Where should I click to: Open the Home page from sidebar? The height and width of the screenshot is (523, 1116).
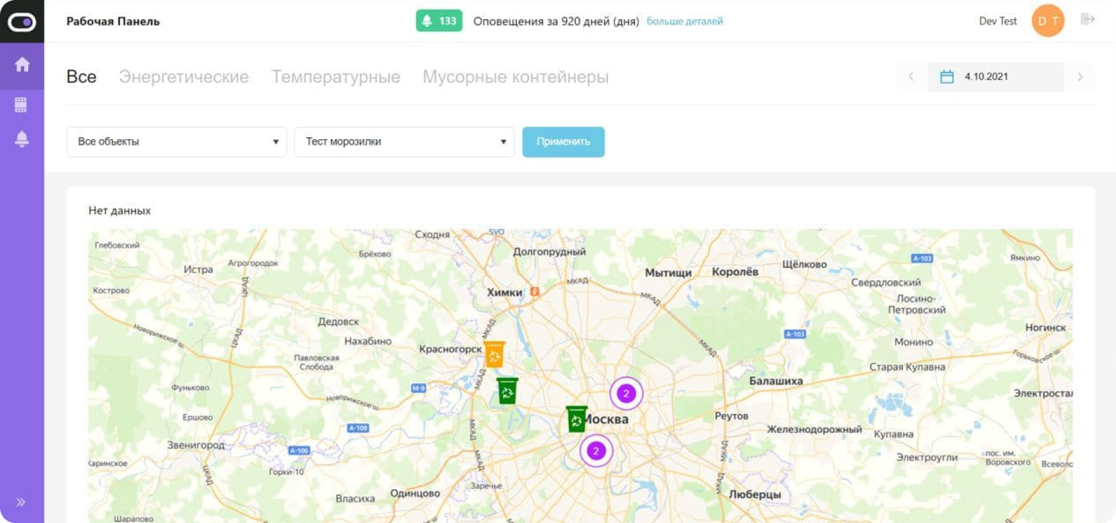22,64
